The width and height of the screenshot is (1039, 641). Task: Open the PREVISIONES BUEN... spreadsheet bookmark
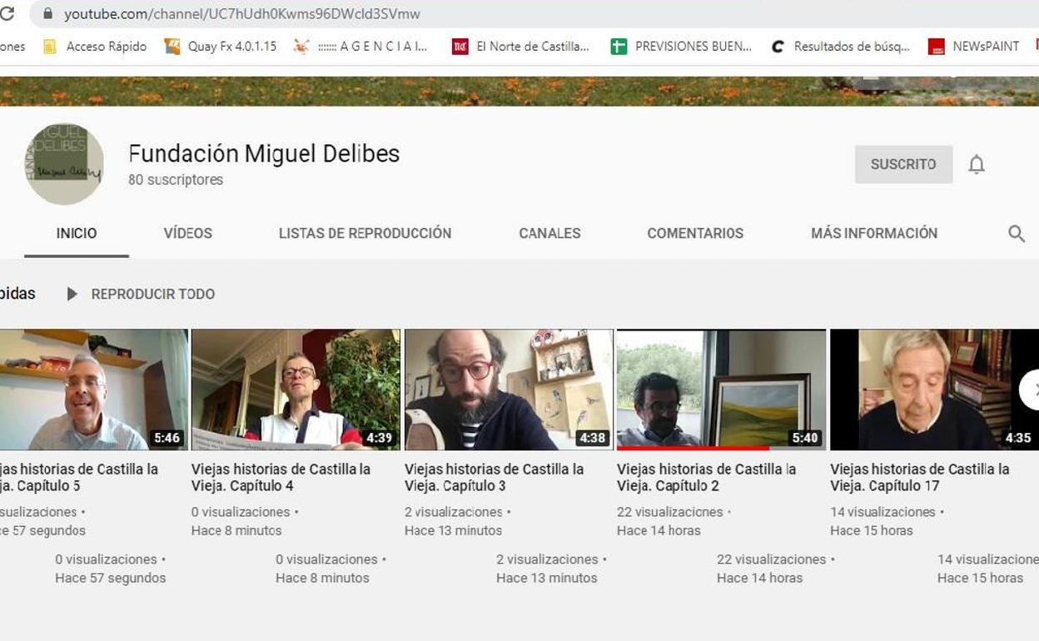[681, 47]
